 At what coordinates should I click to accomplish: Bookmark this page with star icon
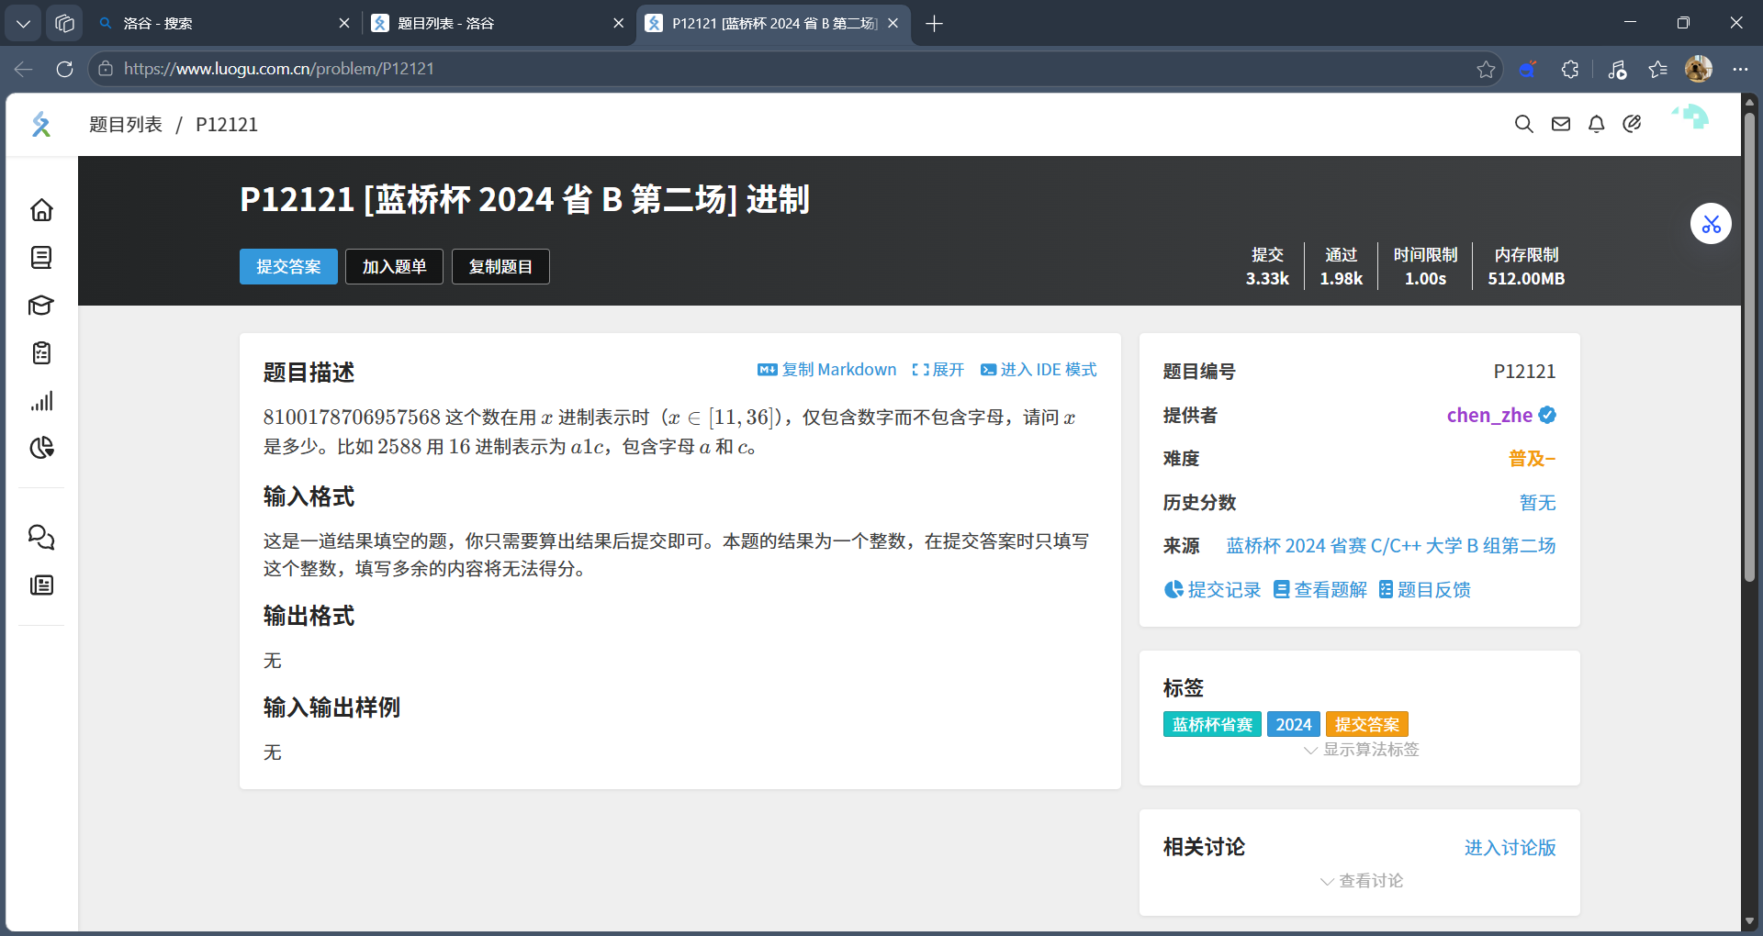click(1486, 69)
